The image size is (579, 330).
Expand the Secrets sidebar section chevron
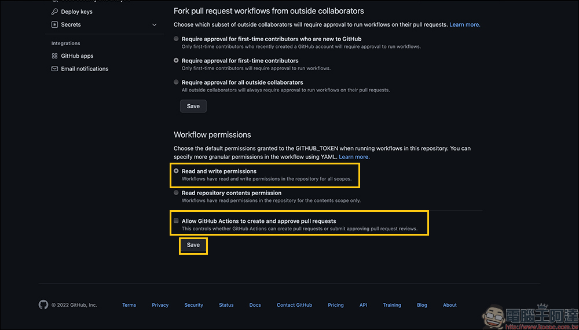click(154, 25)
